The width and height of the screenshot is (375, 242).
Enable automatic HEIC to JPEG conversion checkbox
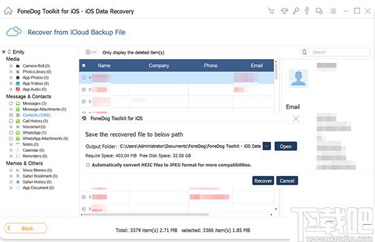click(88, 165)
